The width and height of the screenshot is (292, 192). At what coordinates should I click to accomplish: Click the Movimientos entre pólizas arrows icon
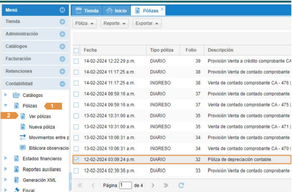pyautogui.click(x=23, y=137)
